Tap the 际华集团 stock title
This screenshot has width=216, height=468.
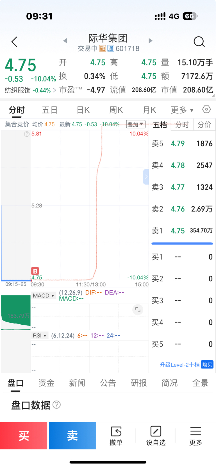click(x=108, y=38)
